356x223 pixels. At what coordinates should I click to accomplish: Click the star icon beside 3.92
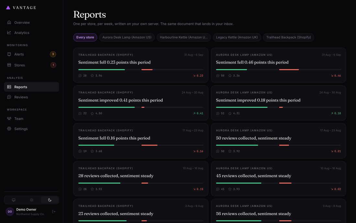click(230, 151)
